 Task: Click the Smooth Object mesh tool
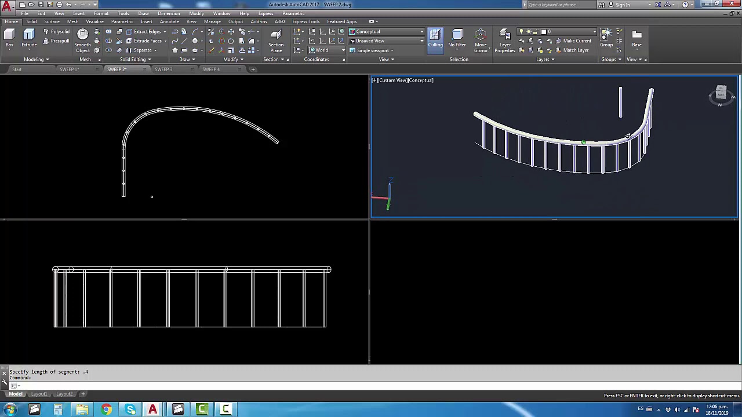click(83, 41)
